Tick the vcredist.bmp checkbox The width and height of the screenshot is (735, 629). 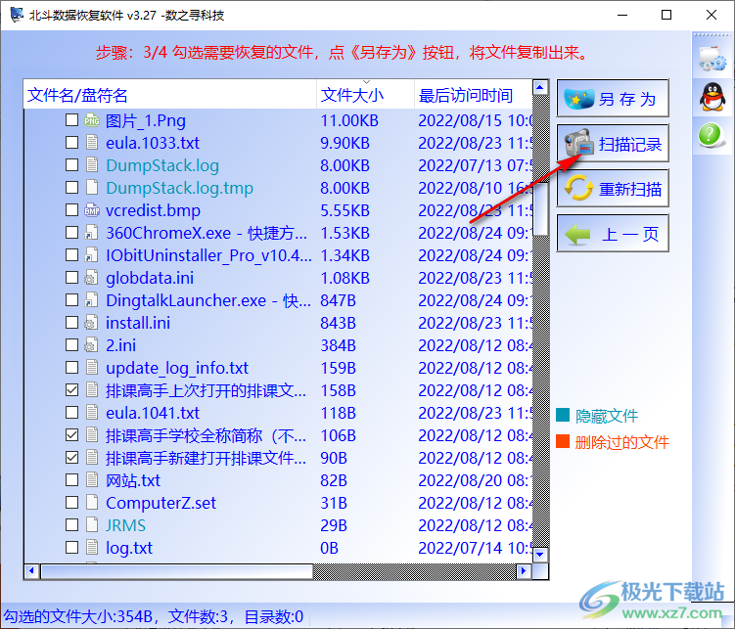(71, 210)
